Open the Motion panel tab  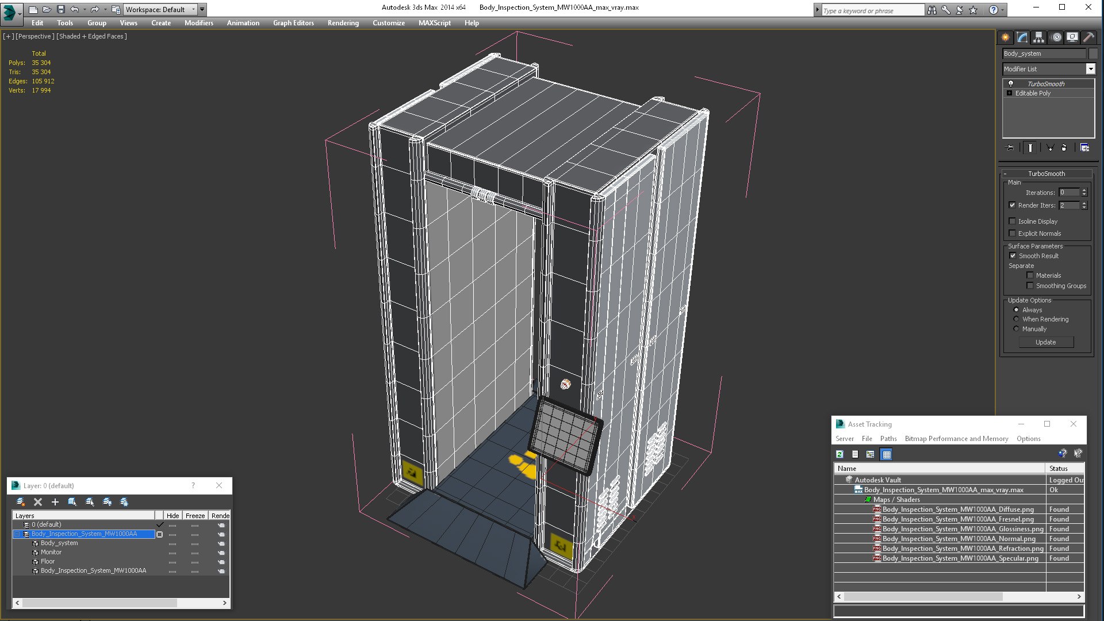pyautogui.click(x=1056, y=37)
